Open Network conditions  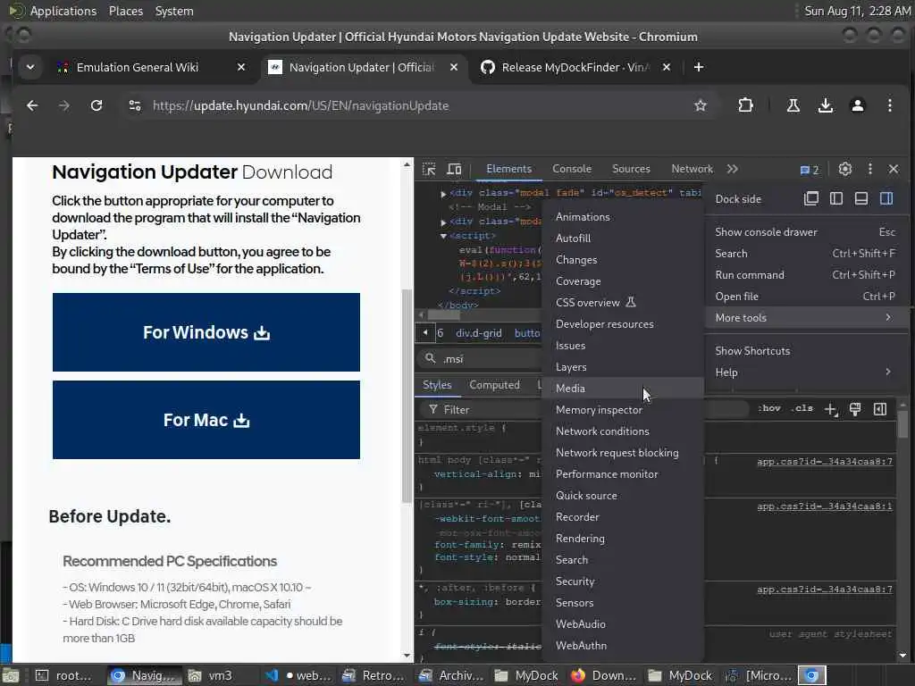623,431
